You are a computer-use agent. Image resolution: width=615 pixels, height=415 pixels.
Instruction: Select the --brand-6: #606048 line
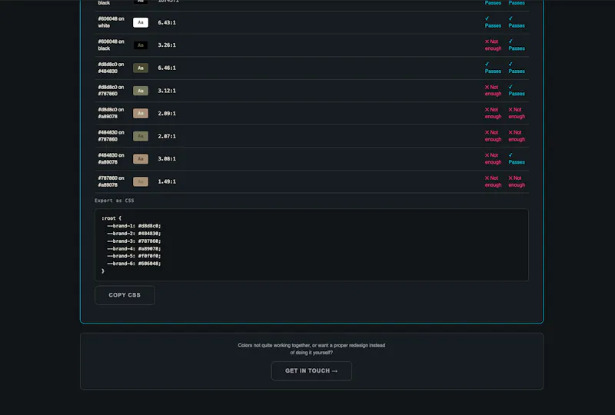tap(134, 264)
